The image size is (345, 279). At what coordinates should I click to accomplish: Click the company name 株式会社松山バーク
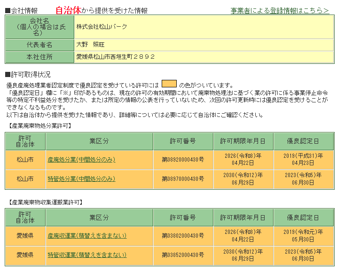pyautogui.click(x=102, y=27)
